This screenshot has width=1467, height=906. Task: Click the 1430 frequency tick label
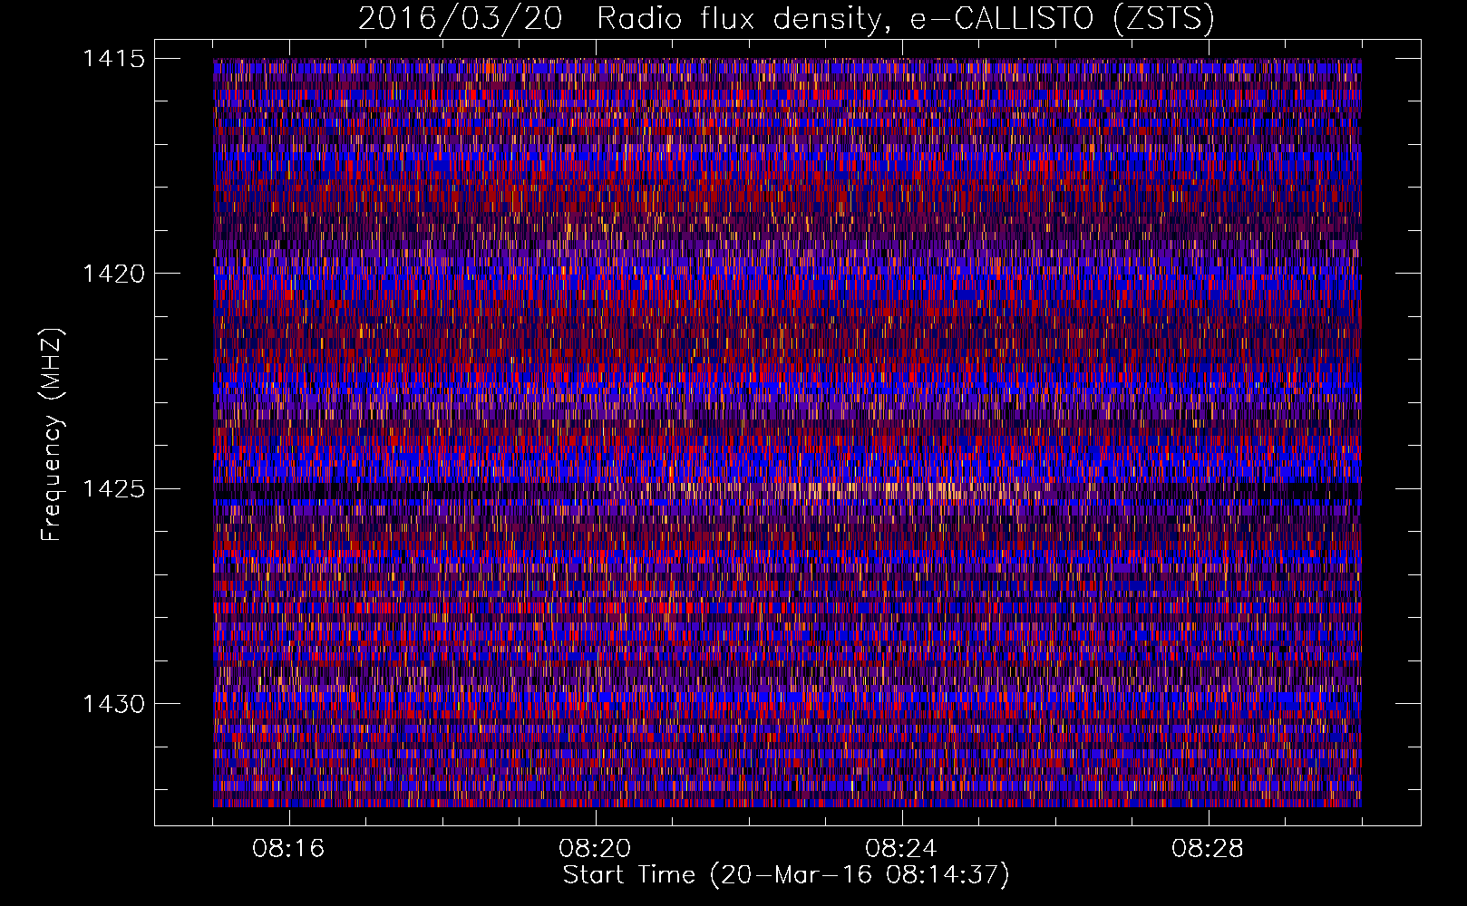click(113, 704)
